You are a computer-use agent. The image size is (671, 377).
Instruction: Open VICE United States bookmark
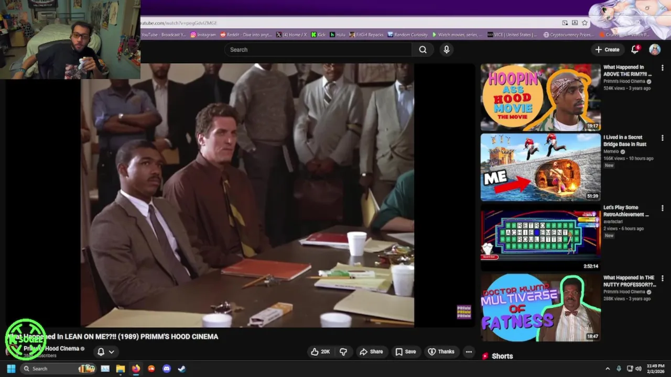point(512,35)
